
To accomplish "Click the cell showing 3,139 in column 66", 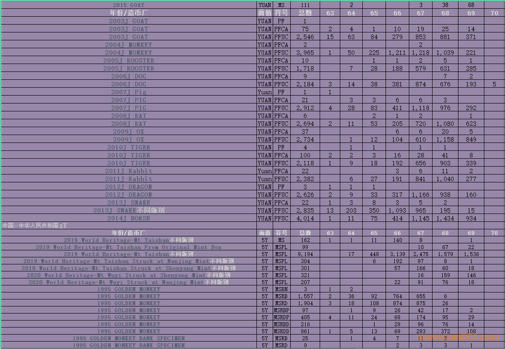I will pyautogui.click(x=397, y=254).
